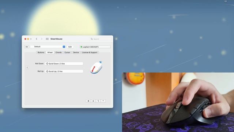Screen dimensions: 234x132
Task: Click the Search field
Action: coord(101,39)
